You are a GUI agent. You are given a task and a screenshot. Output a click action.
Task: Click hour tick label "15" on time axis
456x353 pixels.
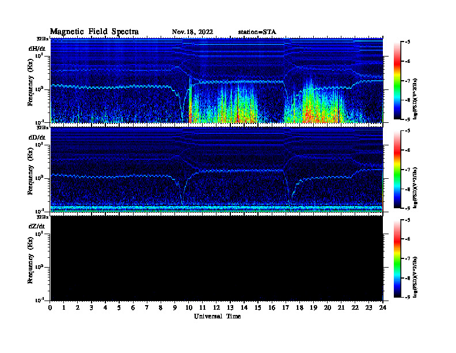tap(258, 308)
